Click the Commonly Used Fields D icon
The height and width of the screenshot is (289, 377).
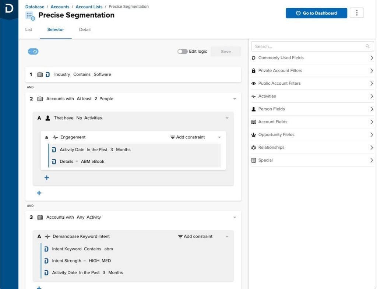pos(253,58)
